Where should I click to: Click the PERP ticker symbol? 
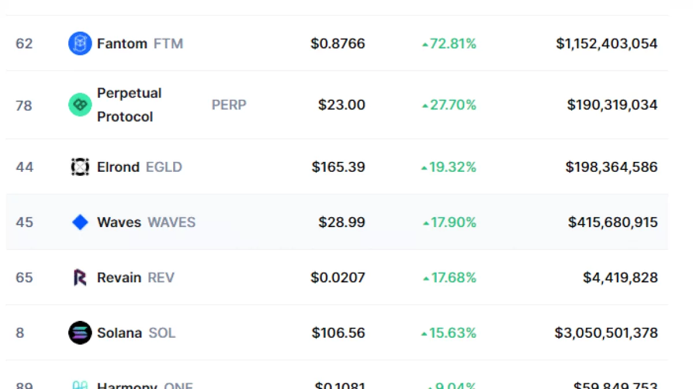click(229, 105)
